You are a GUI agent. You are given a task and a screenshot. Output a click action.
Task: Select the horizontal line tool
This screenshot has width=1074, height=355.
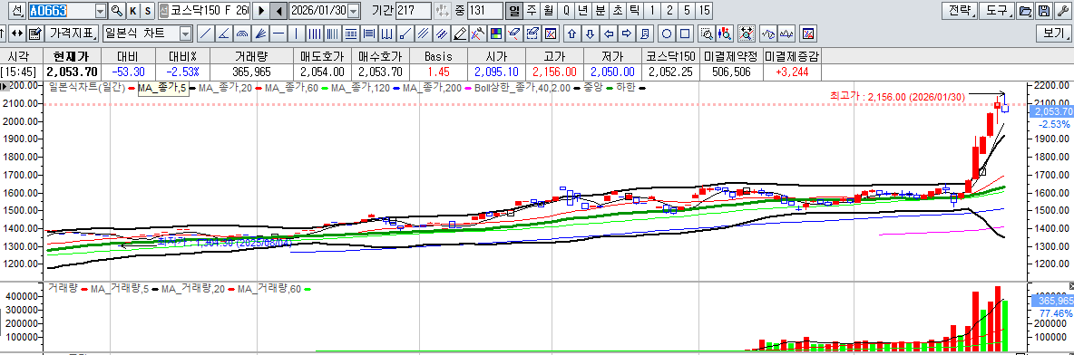[278, 33]
